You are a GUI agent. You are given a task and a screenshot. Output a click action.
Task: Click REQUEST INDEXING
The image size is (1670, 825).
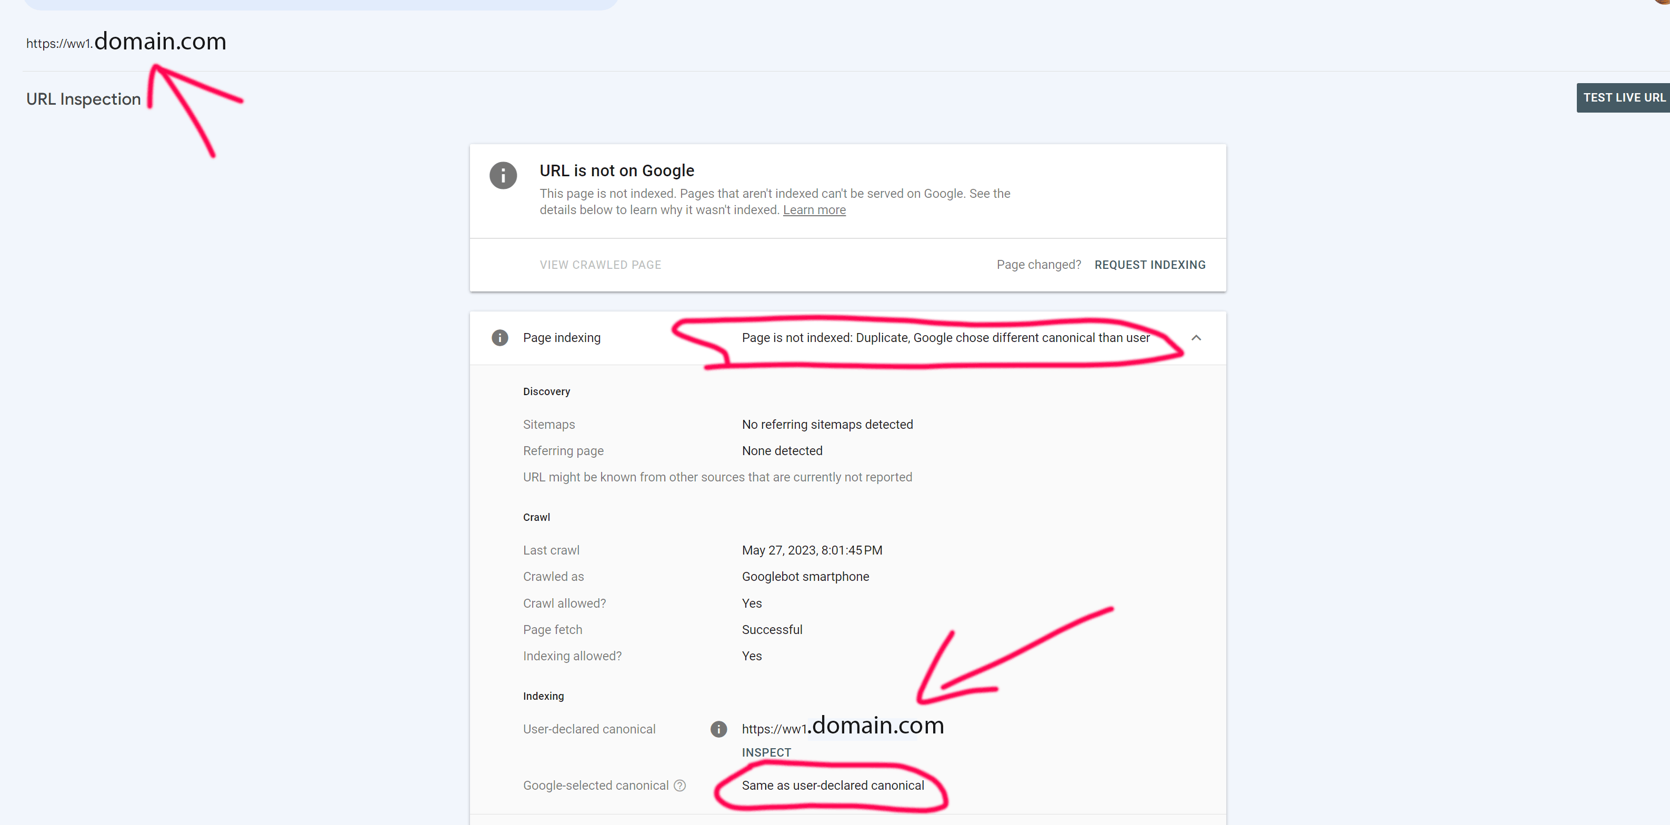[1149, 265]
